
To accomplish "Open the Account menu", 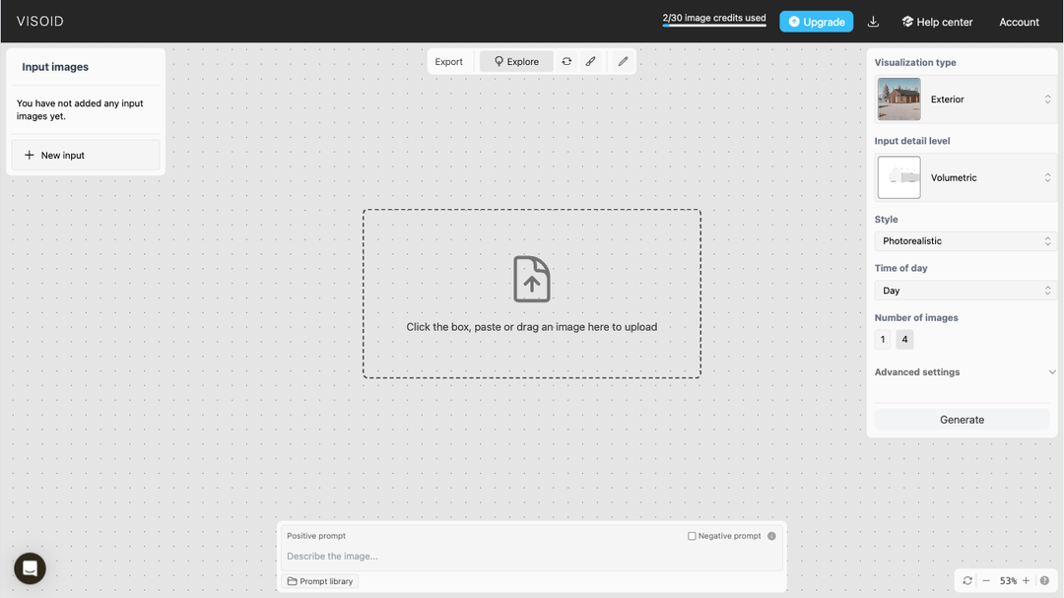I will pyautogui.click(x=1019, y=21).
